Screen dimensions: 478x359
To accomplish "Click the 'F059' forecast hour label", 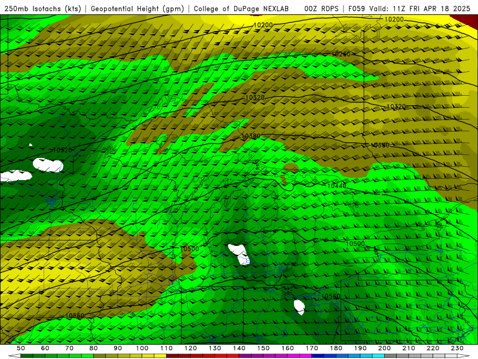I will tap(357, 9).
